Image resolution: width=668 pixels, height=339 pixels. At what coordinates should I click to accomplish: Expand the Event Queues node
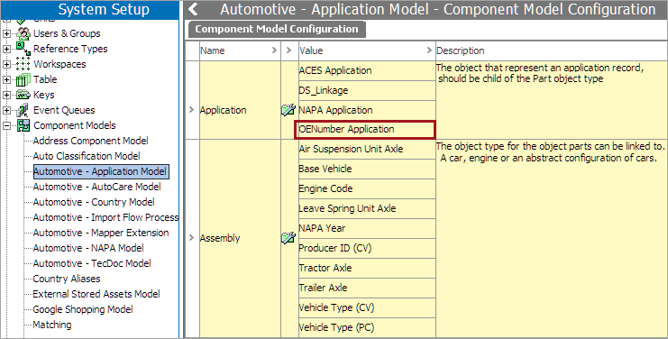tap(6, 110)
